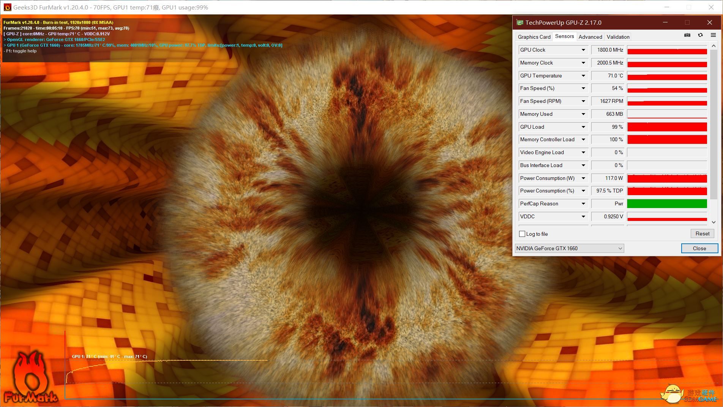
Task: Click the 117.0 W power value
Action: (608, 178)
